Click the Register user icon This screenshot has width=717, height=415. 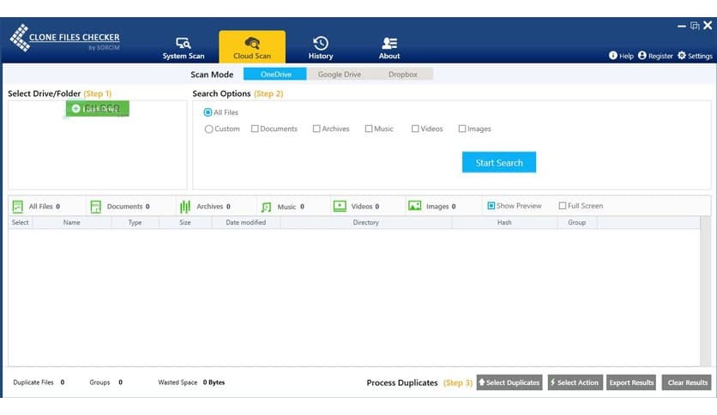(x=642, y=55)
